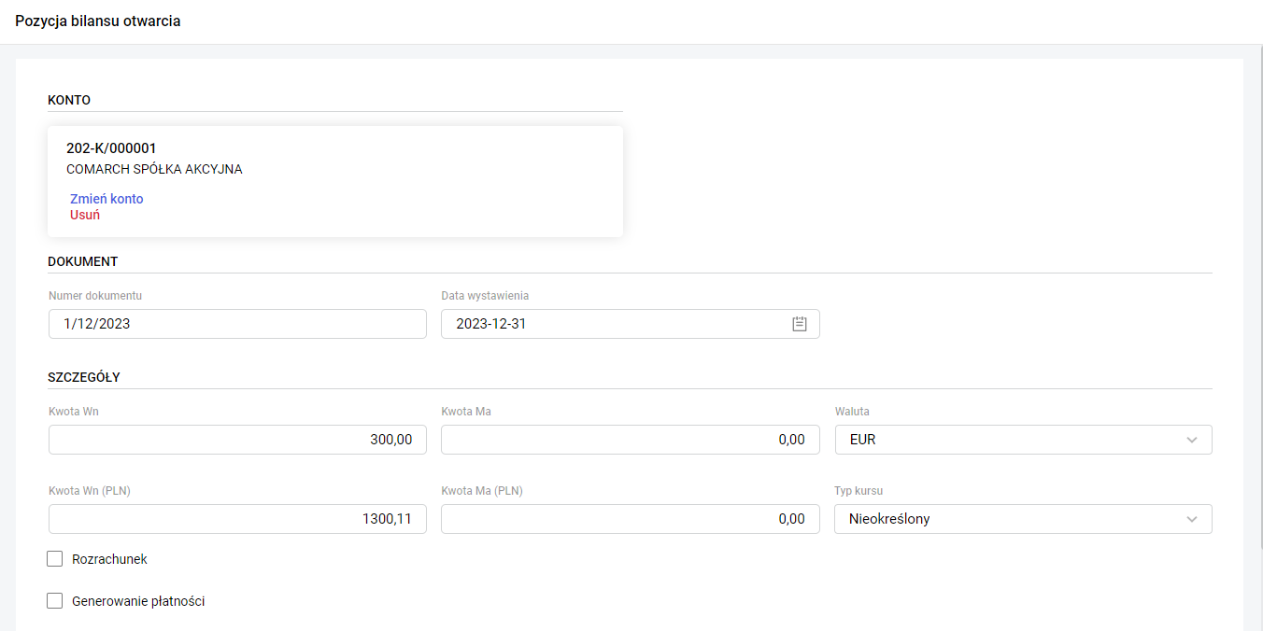Click the red Usuń link
The width and height of the screenshot is (1263, 631).
click(85, 215)
